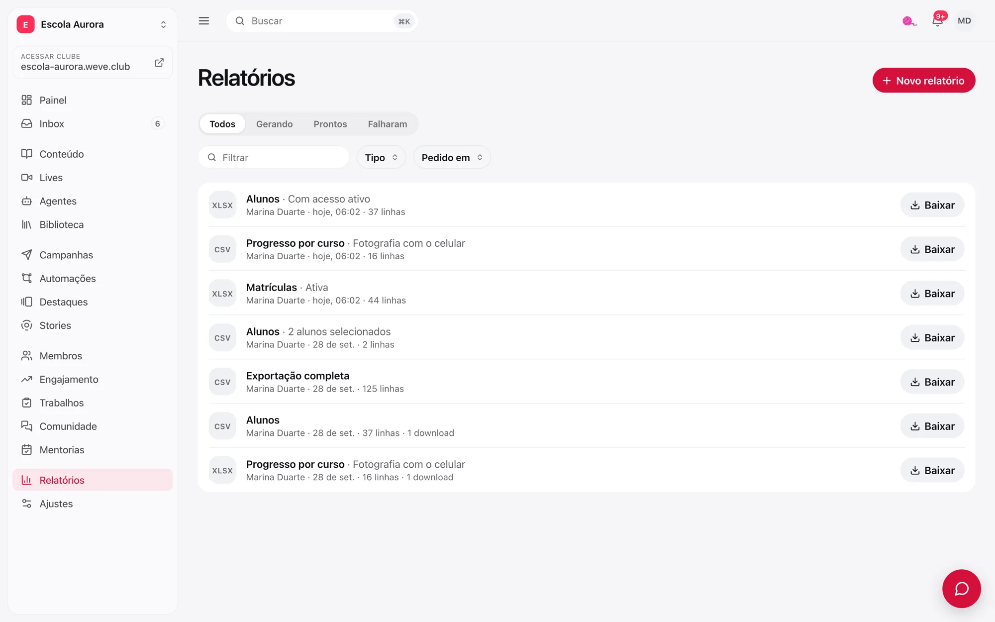
Task: Open Conteúdo section
Action: click(93, 154)
